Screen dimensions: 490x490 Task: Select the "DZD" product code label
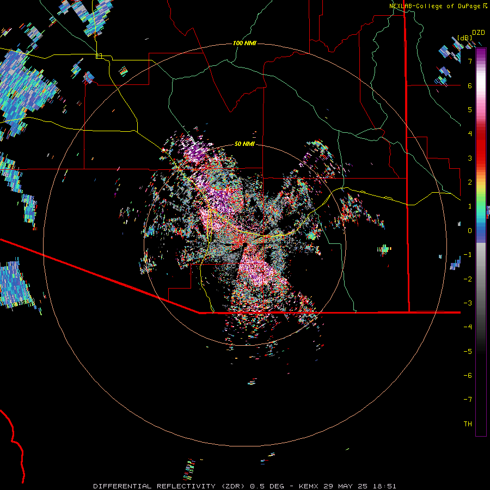(x=479, y=33)
